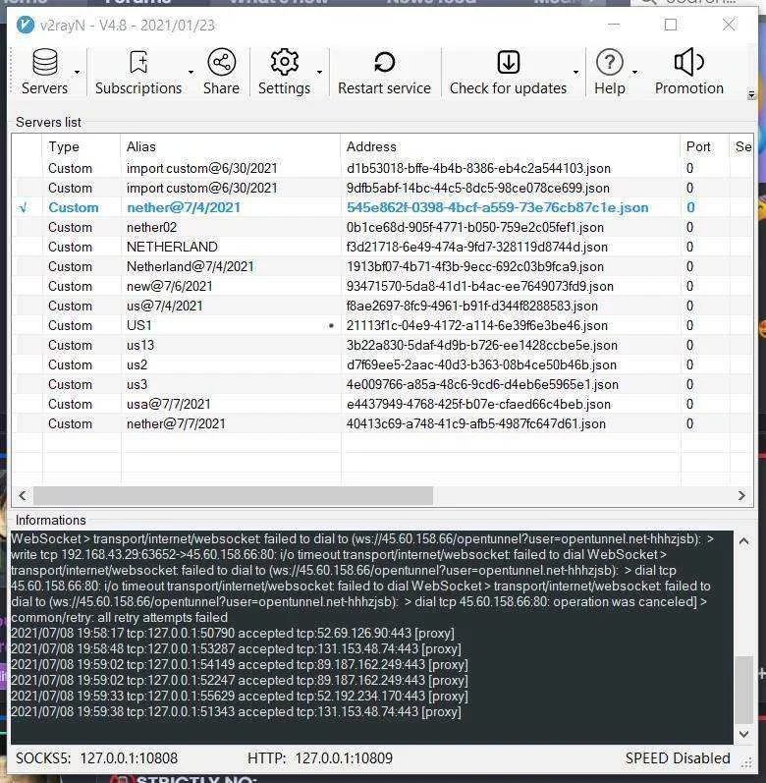Expand the Help dropdown arrow

coord(634,73)
